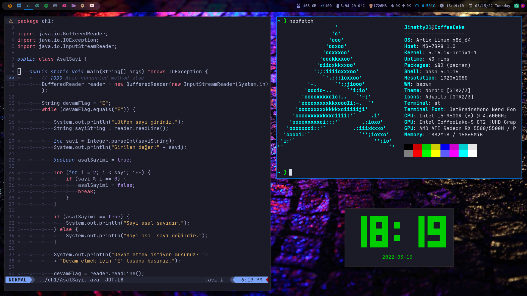This screenshot has width=527, height=296.
Task: Click the ../ch1/AsalSayi.java file path
Action: 69,280
